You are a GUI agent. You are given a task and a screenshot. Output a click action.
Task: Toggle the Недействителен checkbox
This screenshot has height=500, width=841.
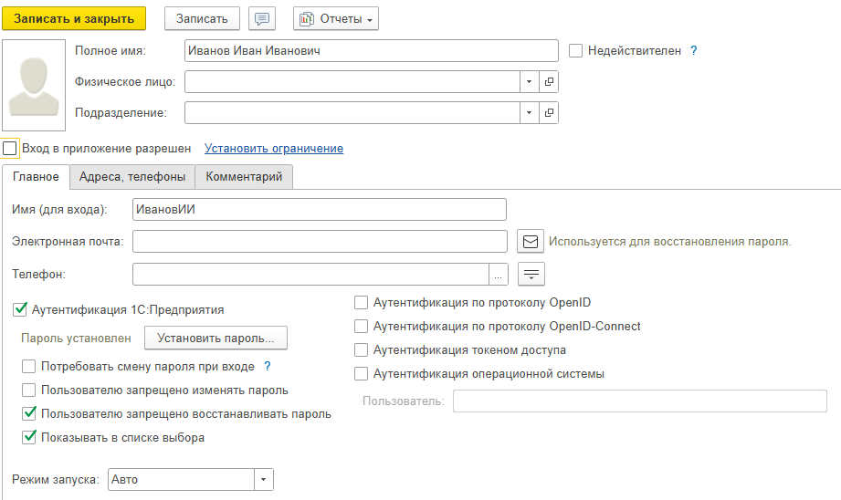(x=575, y=51)
